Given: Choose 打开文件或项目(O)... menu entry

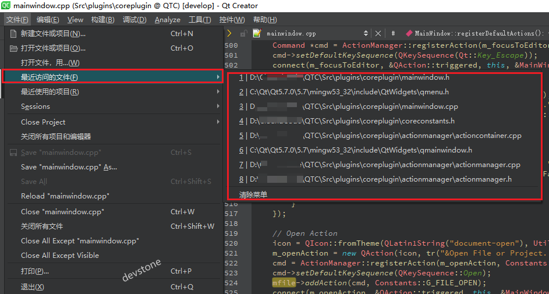Looking at the screenshot, I should point(114,48).
